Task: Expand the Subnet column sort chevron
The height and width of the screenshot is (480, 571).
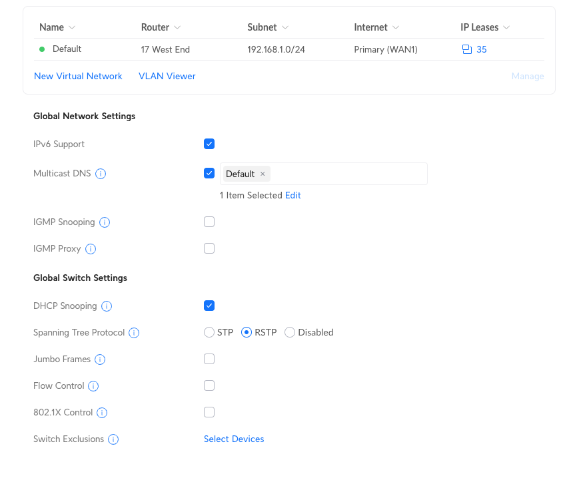Action: point(285,27)
